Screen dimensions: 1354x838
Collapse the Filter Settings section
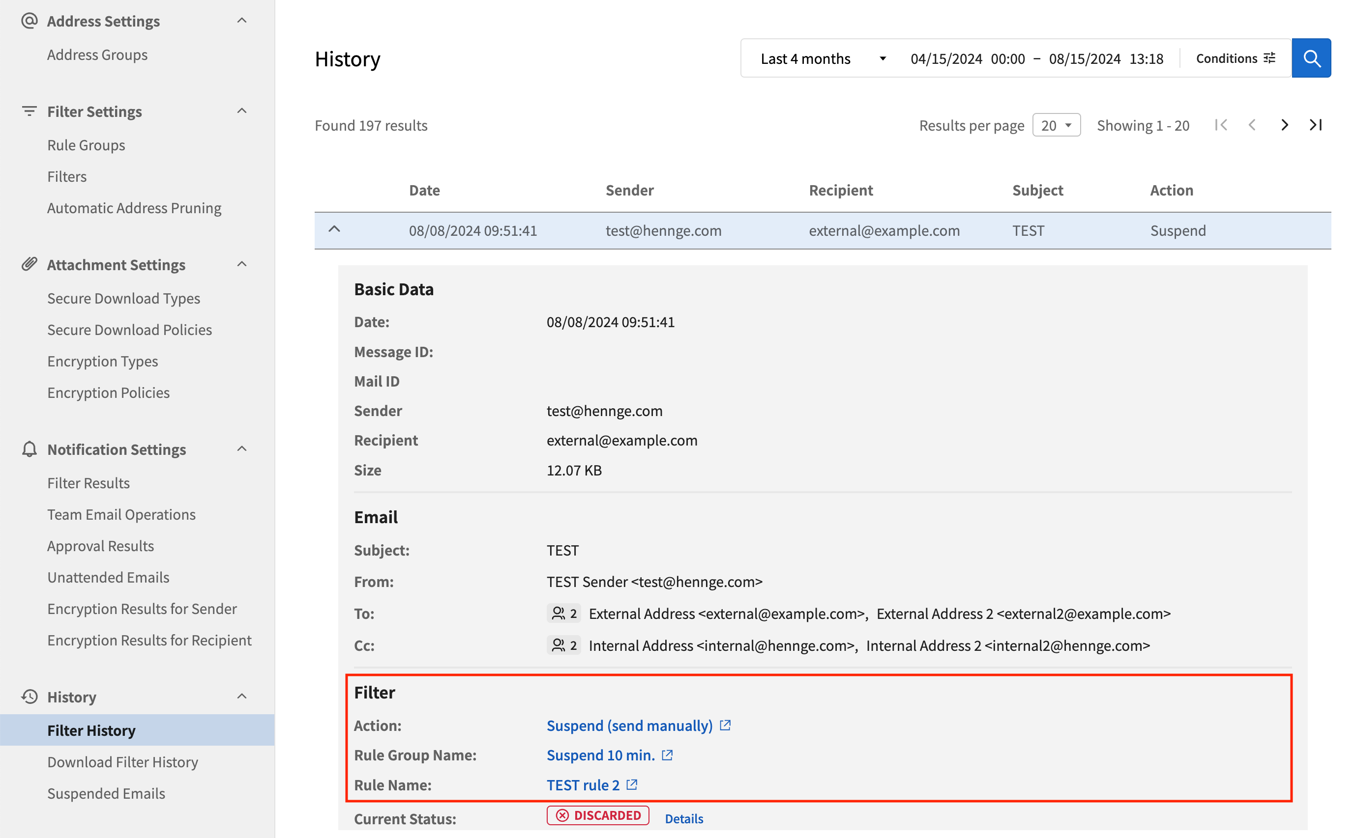point(242,111)
